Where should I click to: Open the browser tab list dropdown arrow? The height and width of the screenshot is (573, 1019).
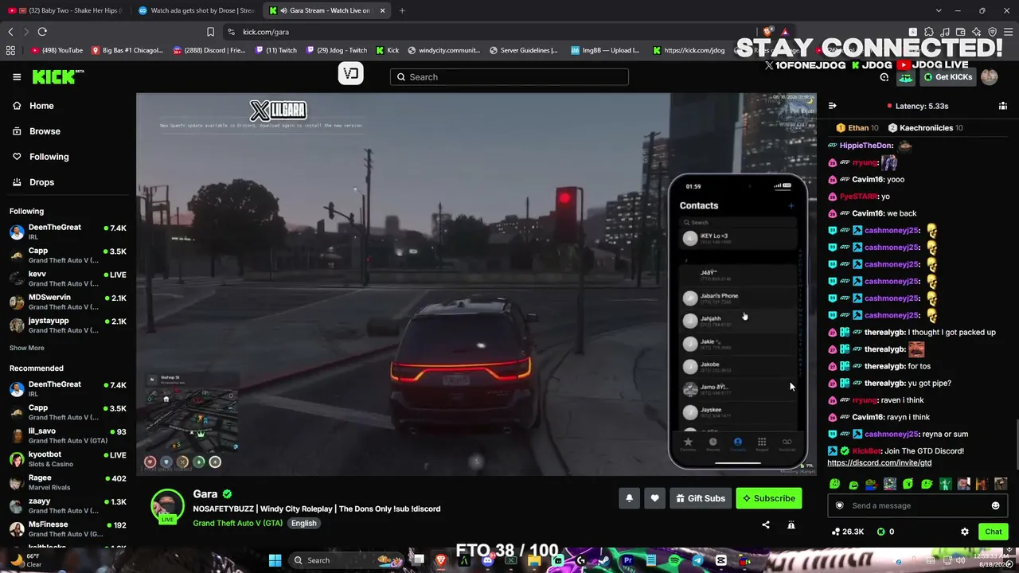[x=939, y=10]
